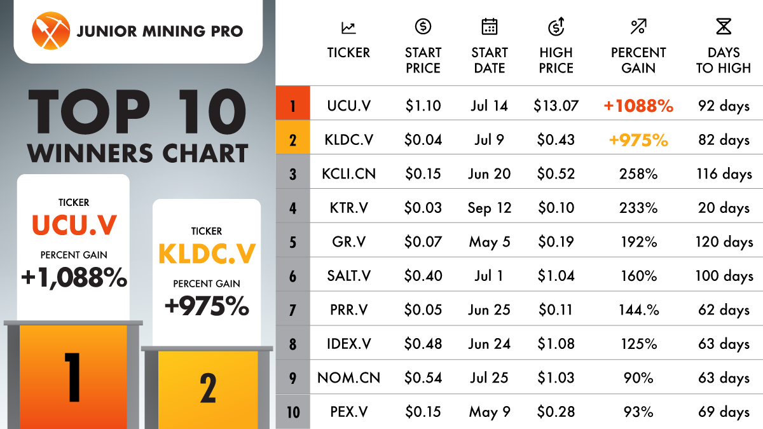The width and height of the screenshot is (763, 429).
Task: Click the yellow rank 2 cell in the table
Action: tap(292, 139)
